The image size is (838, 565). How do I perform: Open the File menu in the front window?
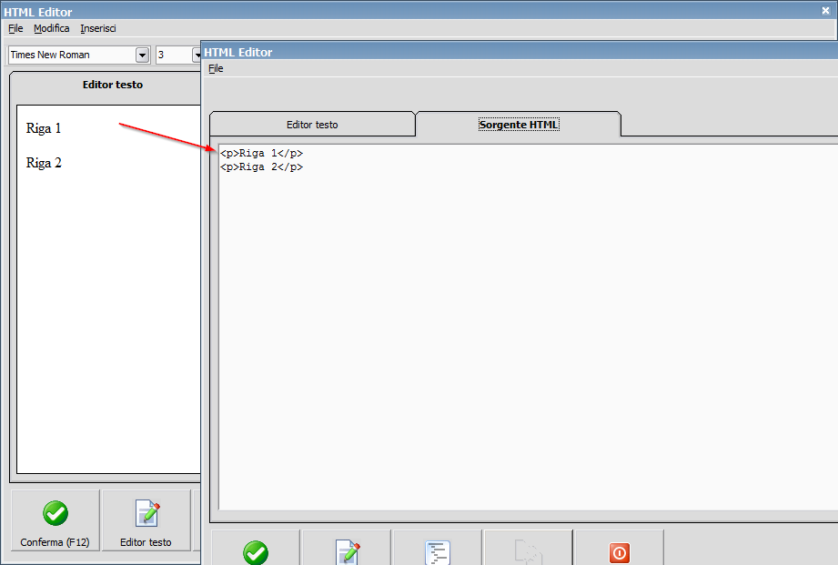[216, 68]
